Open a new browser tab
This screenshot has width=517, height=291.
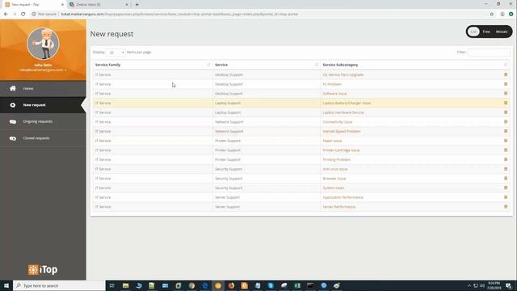point(137,5)
